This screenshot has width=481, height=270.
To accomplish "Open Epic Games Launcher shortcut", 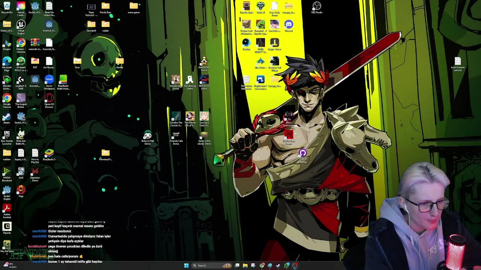I will point(7,137).
